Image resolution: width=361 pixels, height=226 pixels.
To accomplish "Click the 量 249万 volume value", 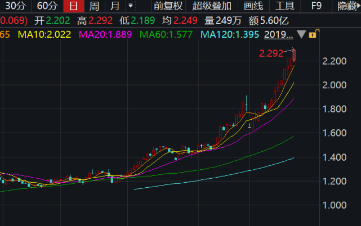I will coord(223,21).
